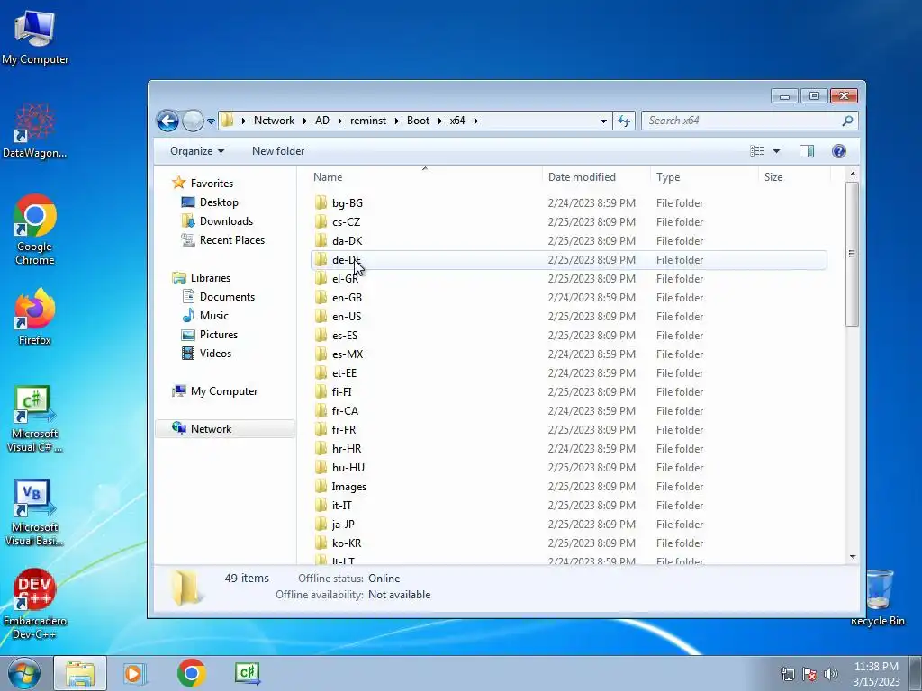Click the Help question mark icon

click(839, 151)
